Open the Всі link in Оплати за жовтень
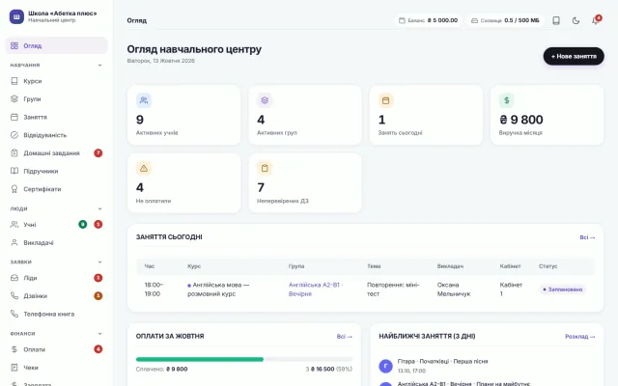 pos(345,337)
